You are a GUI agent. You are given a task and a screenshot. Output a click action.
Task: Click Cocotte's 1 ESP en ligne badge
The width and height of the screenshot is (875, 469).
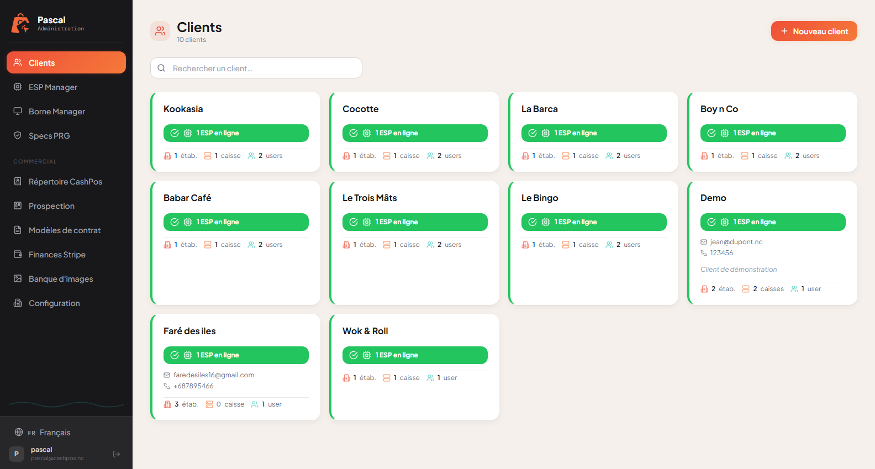click(415, 133)
